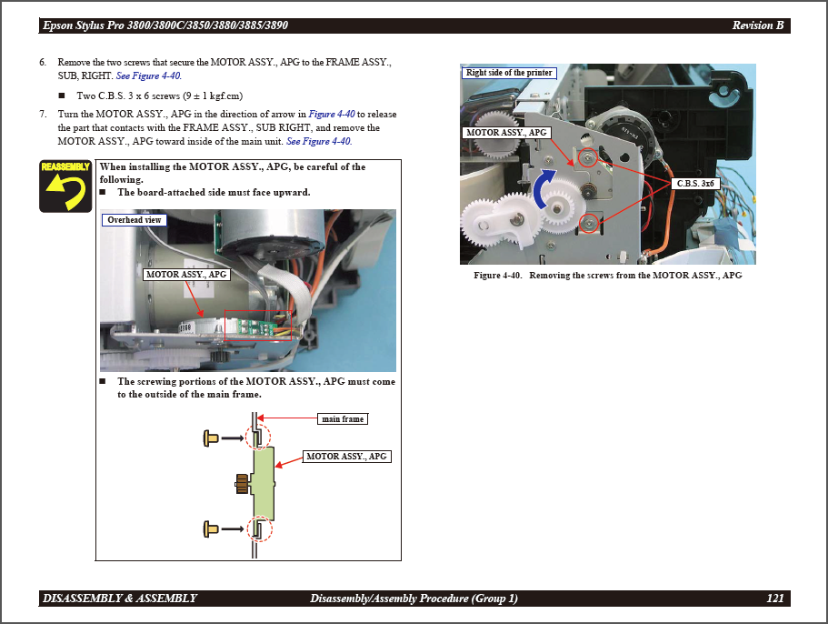
Task: Click page number 121 in footer
Action: (774, 599)
